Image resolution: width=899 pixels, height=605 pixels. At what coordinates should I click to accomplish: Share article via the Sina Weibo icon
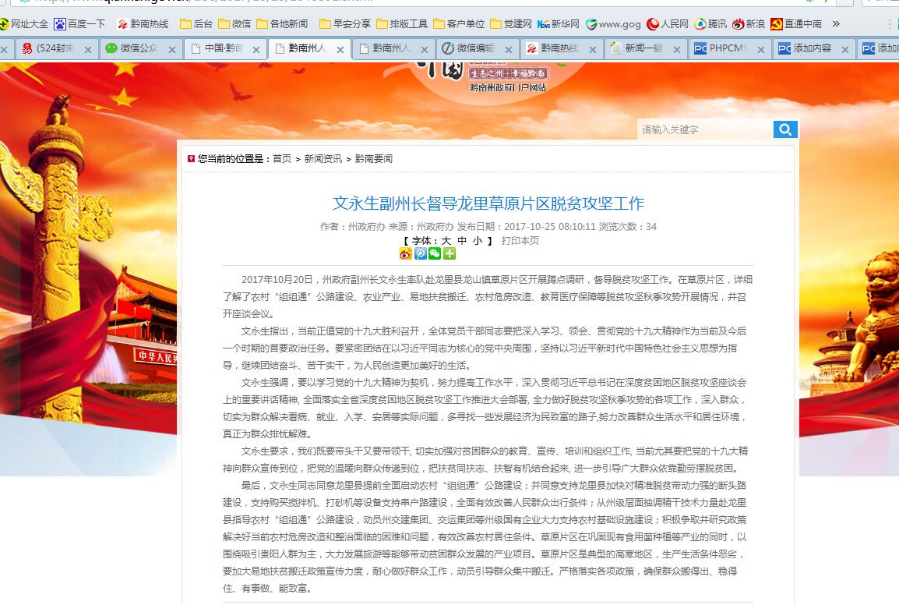405,253
